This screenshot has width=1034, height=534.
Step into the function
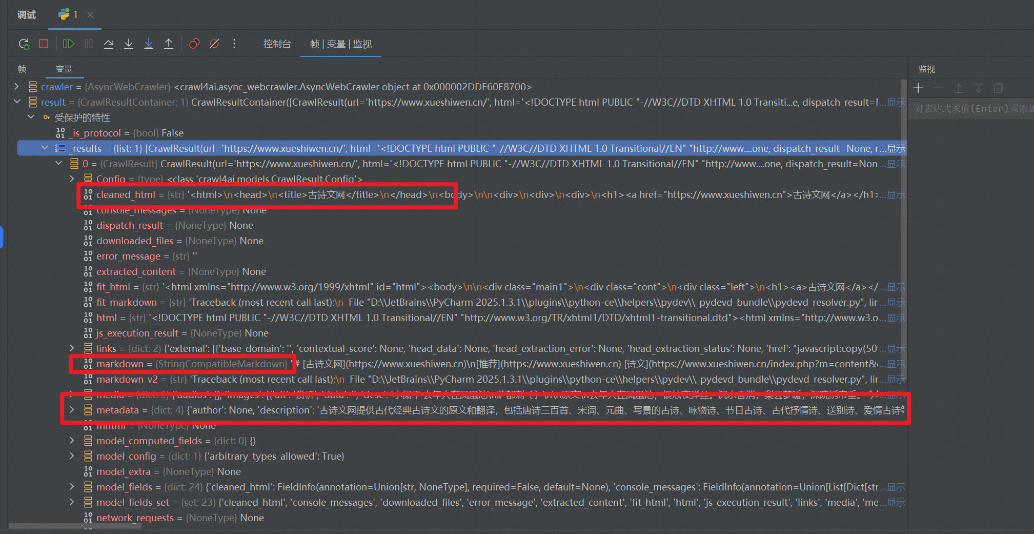[129, 44]
